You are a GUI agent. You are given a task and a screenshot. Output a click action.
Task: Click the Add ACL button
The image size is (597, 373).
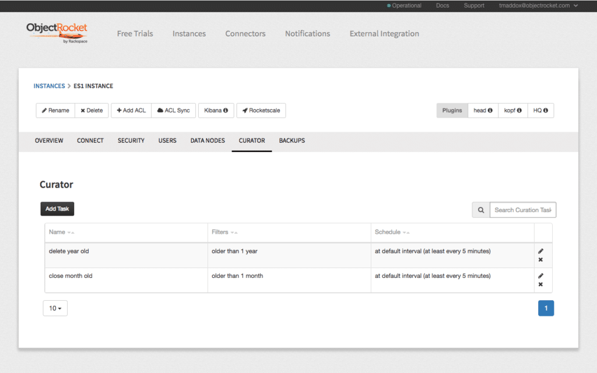(x=131, y=110)
